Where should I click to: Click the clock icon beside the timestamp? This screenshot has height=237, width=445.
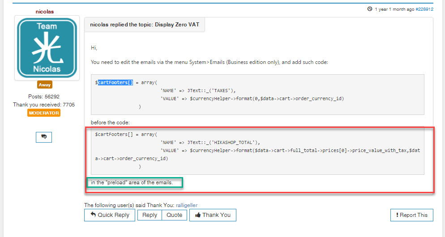[x=369, y=8]
